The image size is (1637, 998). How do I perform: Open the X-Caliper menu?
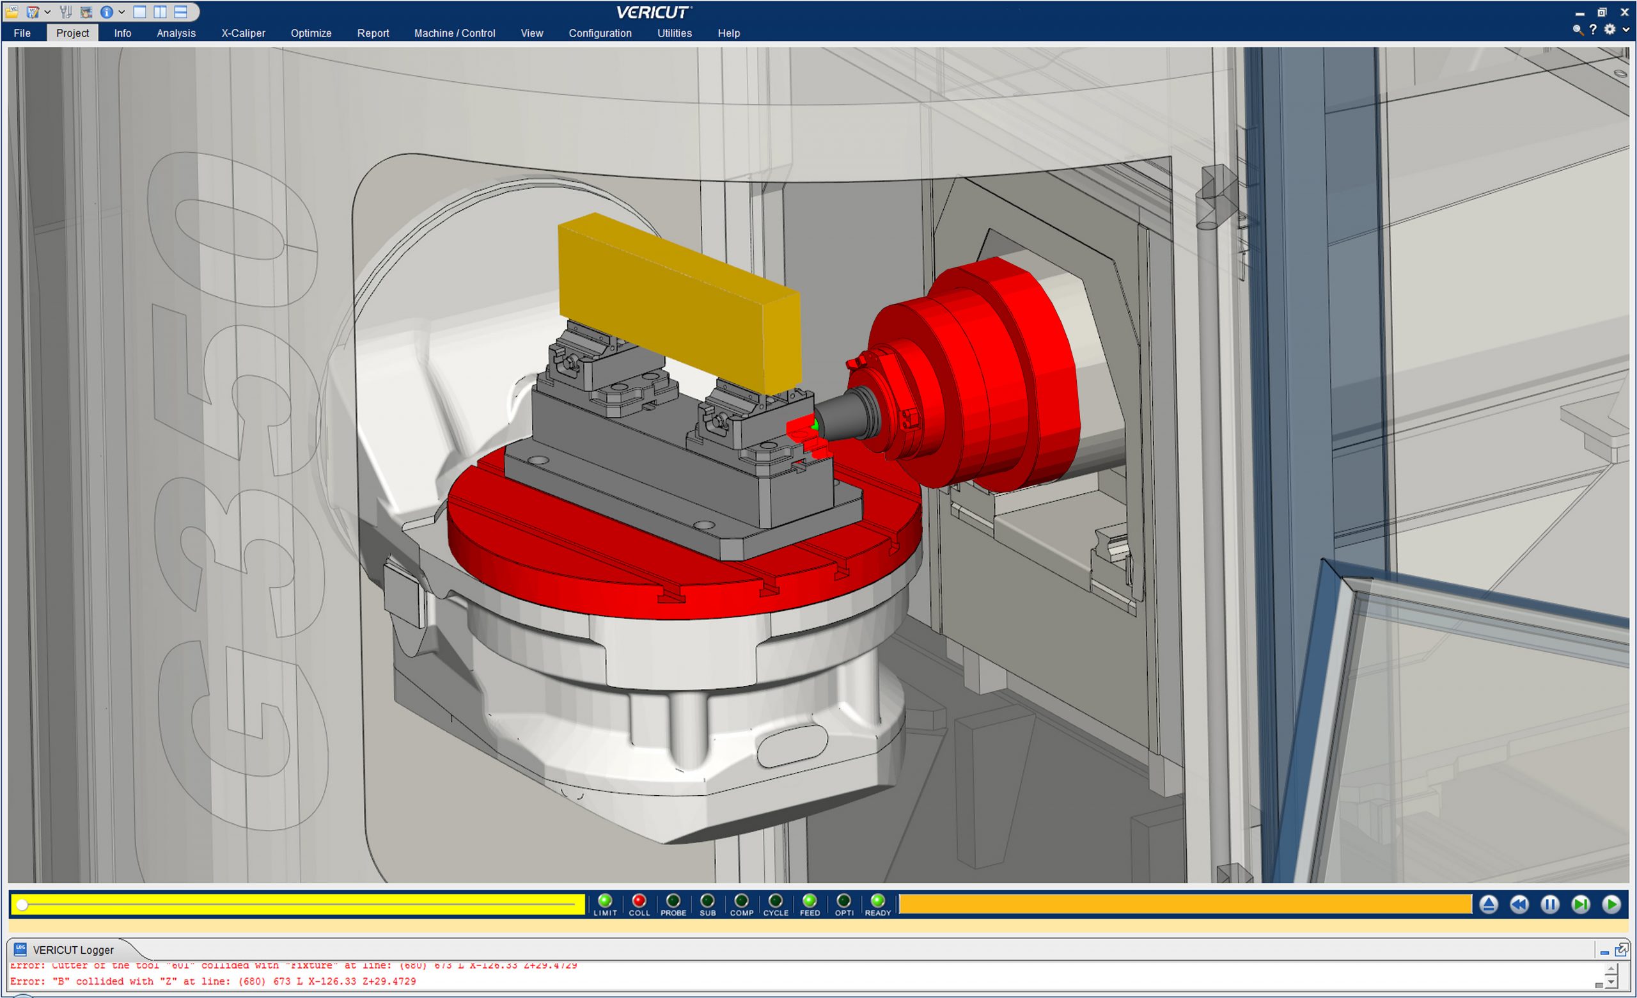[x=243, y=33]
